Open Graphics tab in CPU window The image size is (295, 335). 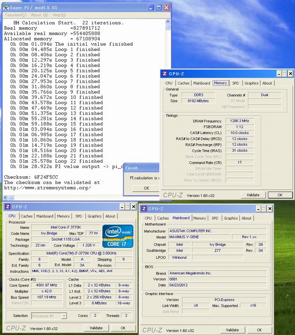click(x=94, y=216)
